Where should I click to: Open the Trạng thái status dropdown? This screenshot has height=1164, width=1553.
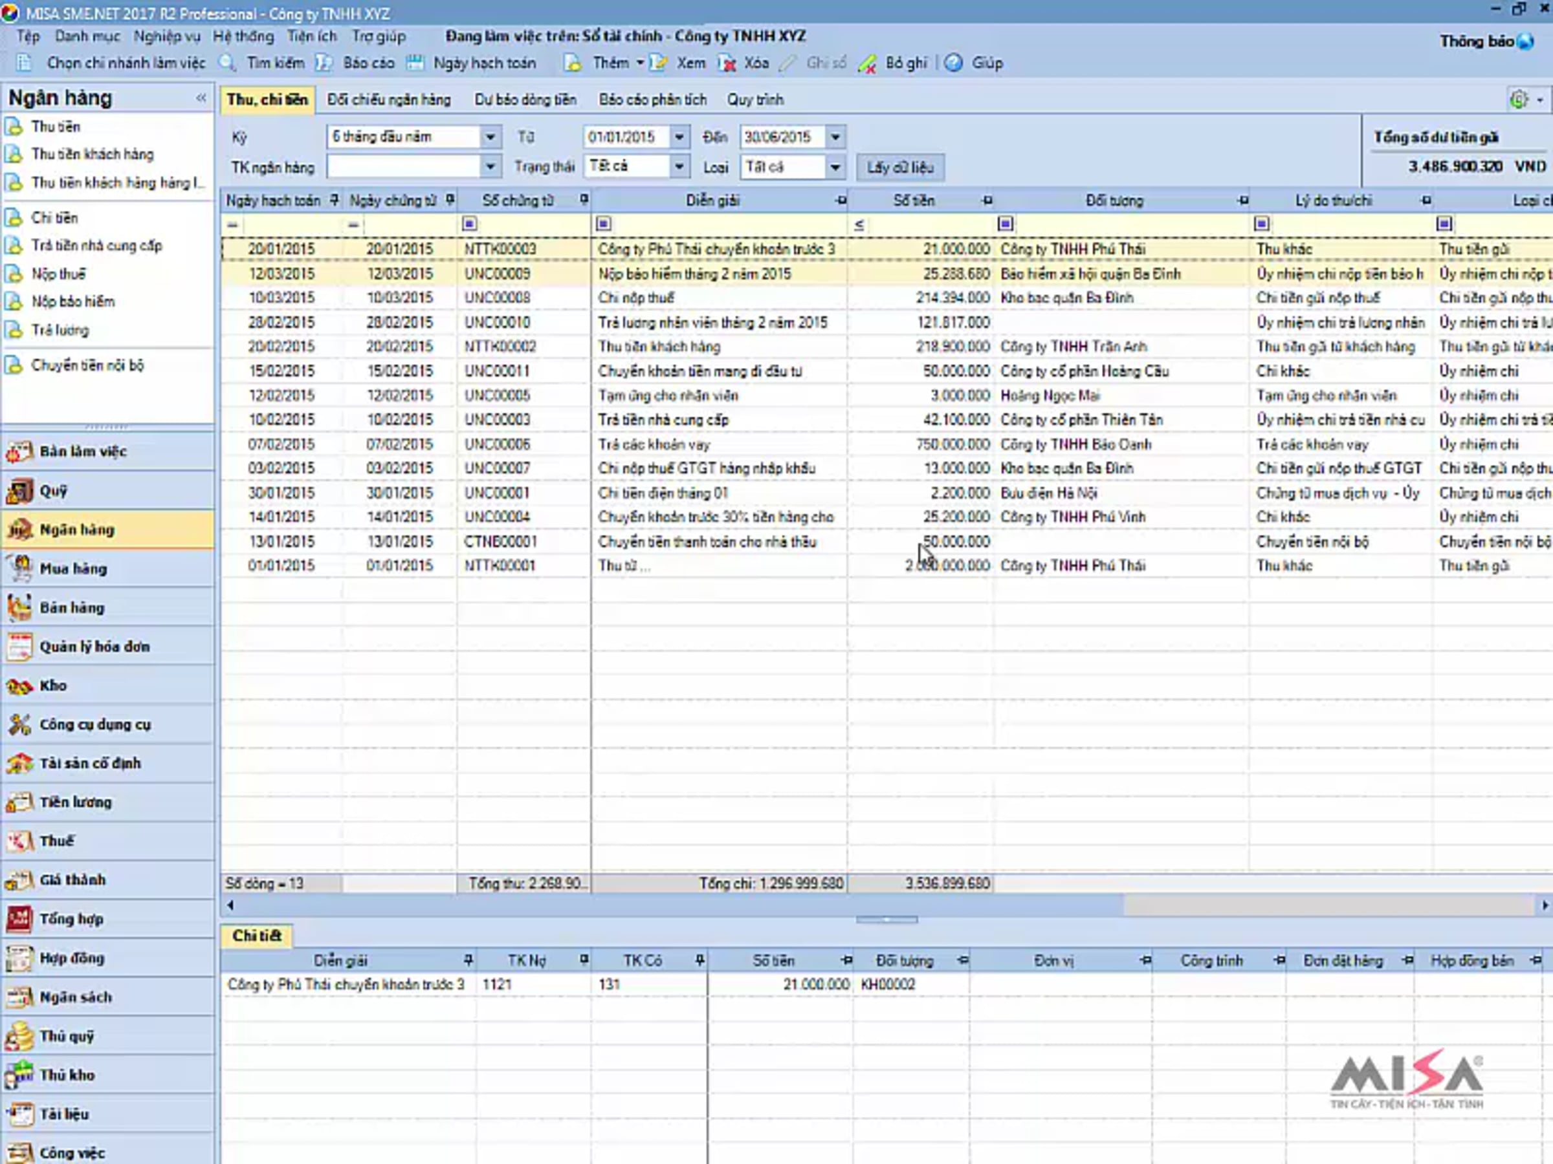[679, 167]
